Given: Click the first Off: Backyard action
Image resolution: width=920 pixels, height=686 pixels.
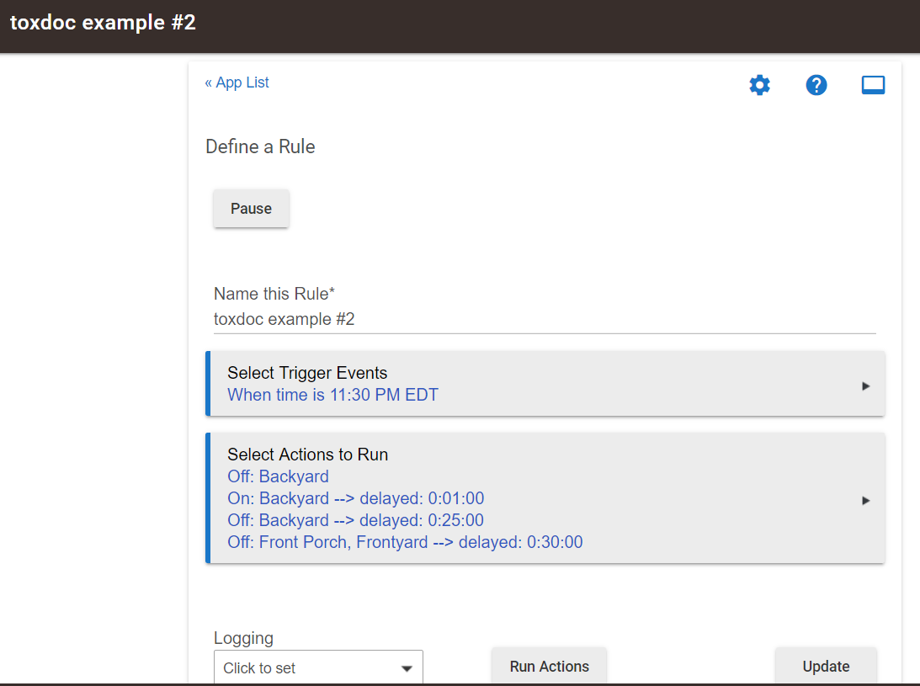Looking at the screenshot, I should point(278,476).
